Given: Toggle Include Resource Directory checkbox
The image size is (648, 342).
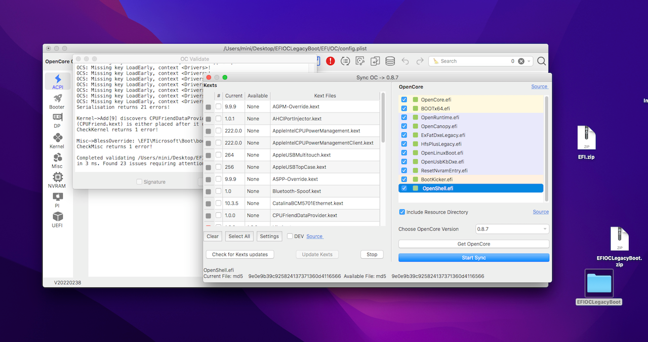Looking at the screenshot, I should (x=402, y=212).
